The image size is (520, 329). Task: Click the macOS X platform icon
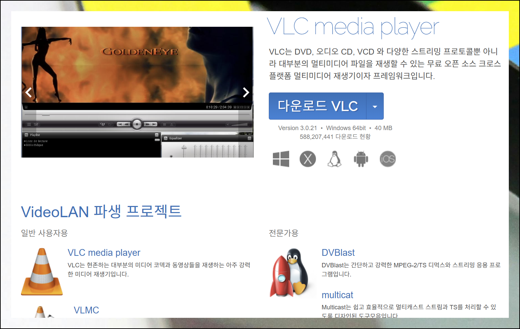pyautogui.click(x=308, y=159)
